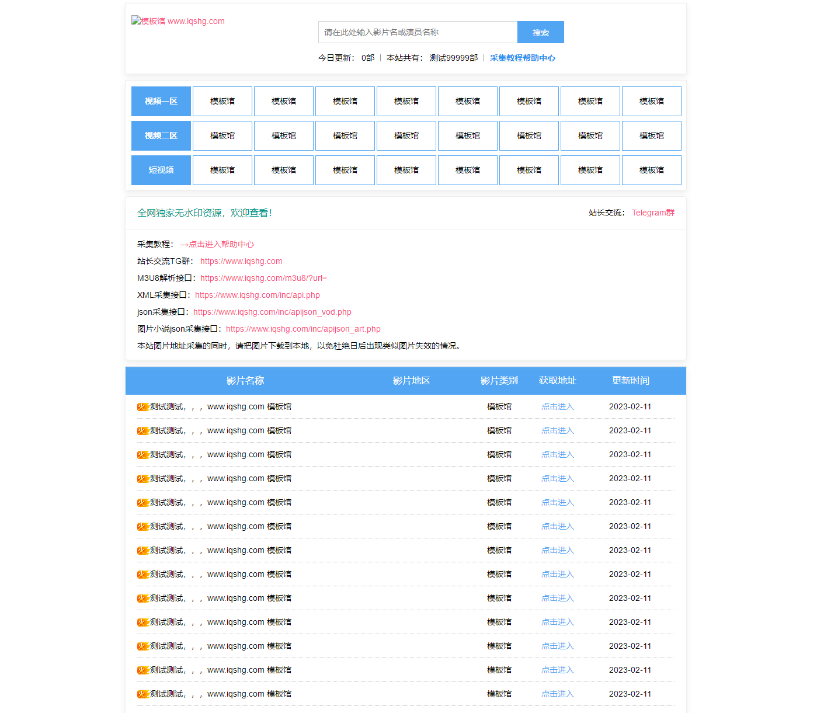Click last 模板馆 item in 短视频 row

[x=651, y=171]
